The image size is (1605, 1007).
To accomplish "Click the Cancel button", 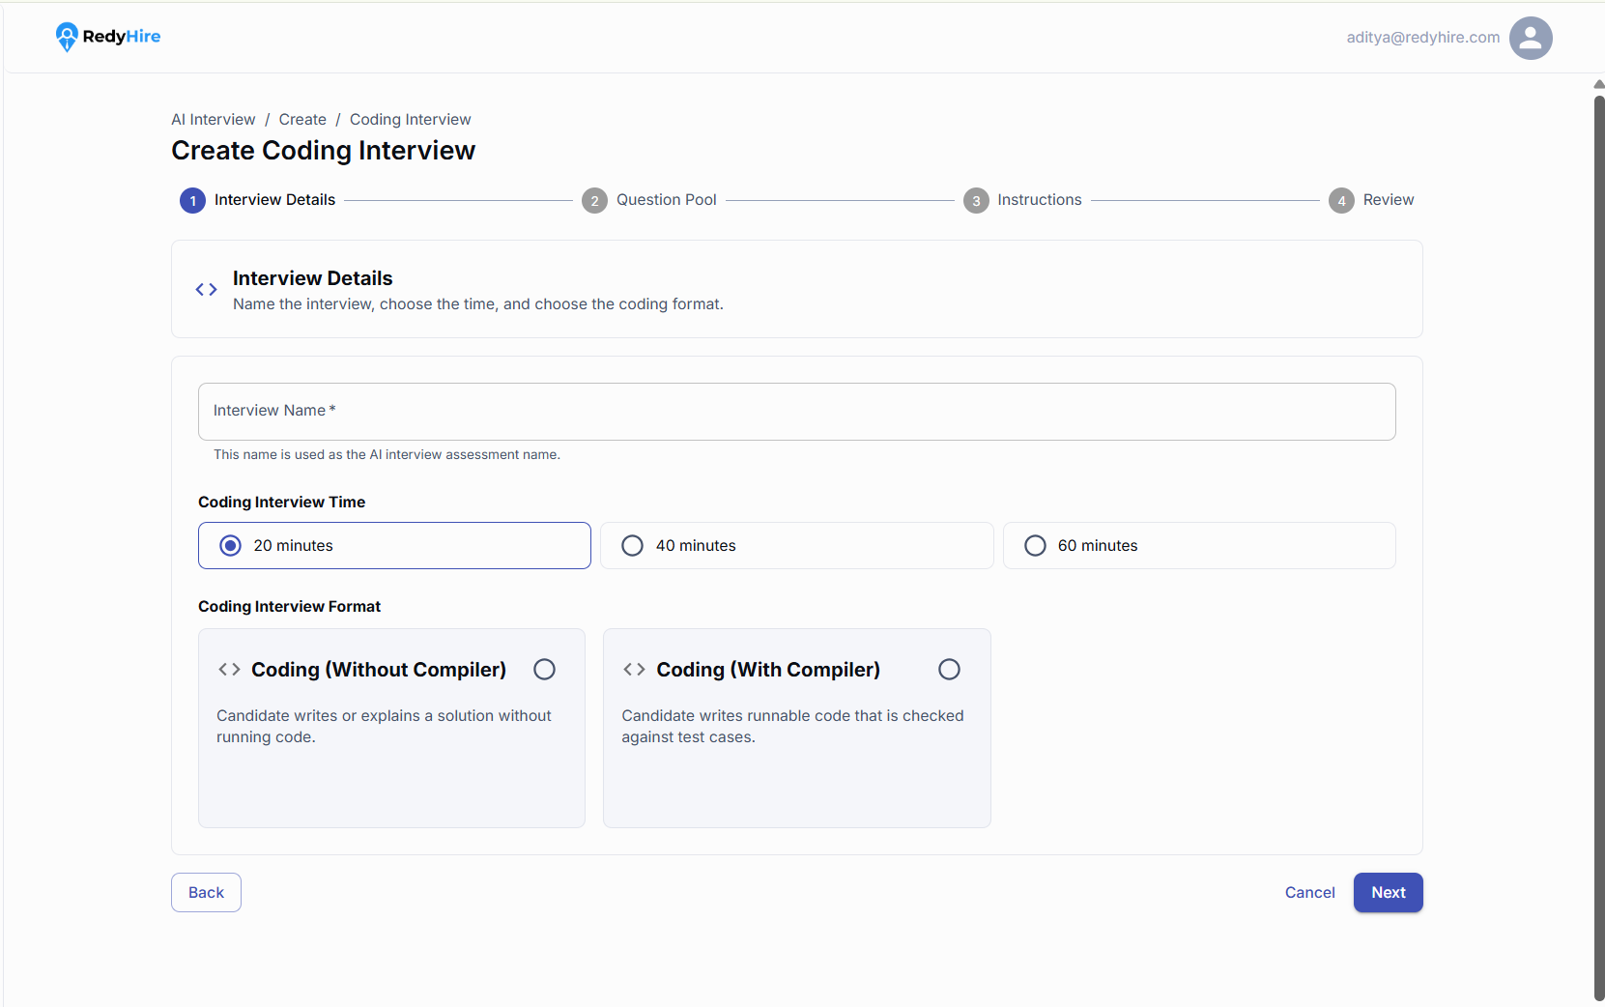I will click(x=1309, y=892).
